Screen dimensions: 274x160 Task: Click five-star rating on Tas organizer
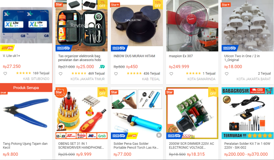click(x=79, y=74)
